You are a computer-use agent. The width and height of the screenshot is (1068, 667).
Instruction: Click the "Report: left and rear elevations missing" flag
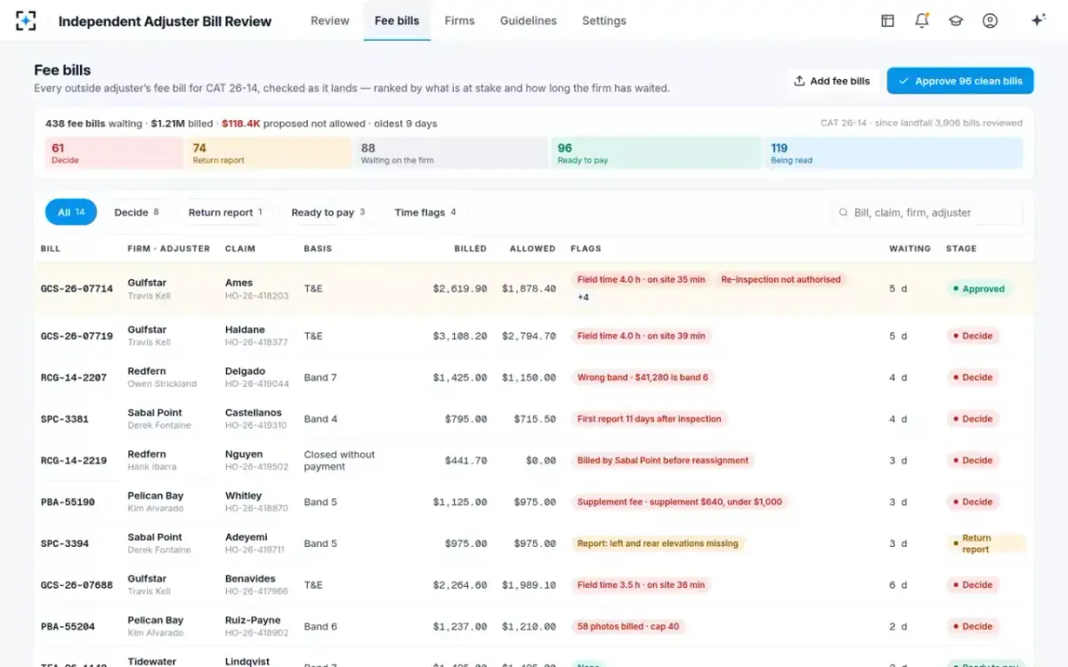(x=658, y=543)
